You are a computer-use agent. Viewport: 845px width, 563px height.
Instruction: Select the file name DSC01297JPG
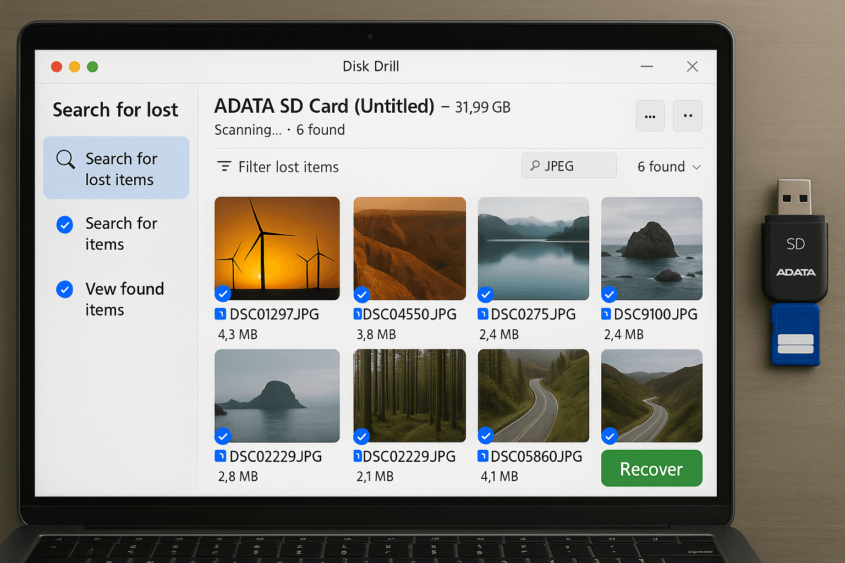tap(275, 314)
